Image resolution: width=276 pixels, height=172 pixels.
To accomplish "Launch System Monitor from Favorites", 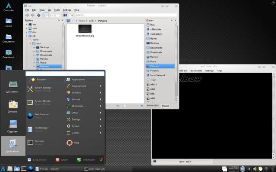I will [39, 102].
